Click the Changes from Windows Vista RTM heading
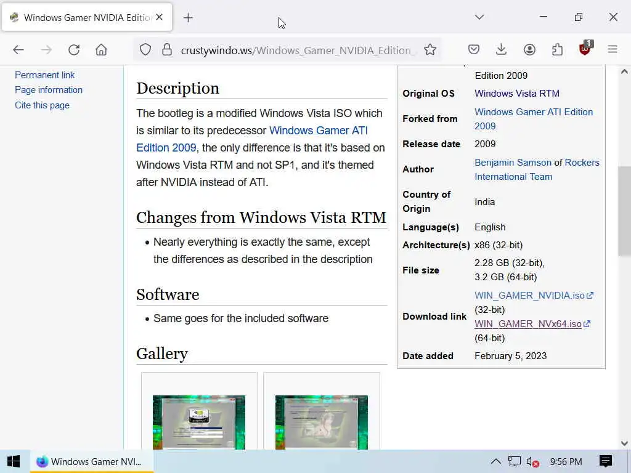The width and height of the screenshot is (631, 473). click(x=261, y=217)
